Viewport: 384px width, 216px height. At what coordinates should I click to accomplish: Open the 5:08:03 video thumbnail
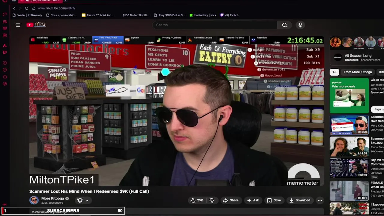point(349,168)
